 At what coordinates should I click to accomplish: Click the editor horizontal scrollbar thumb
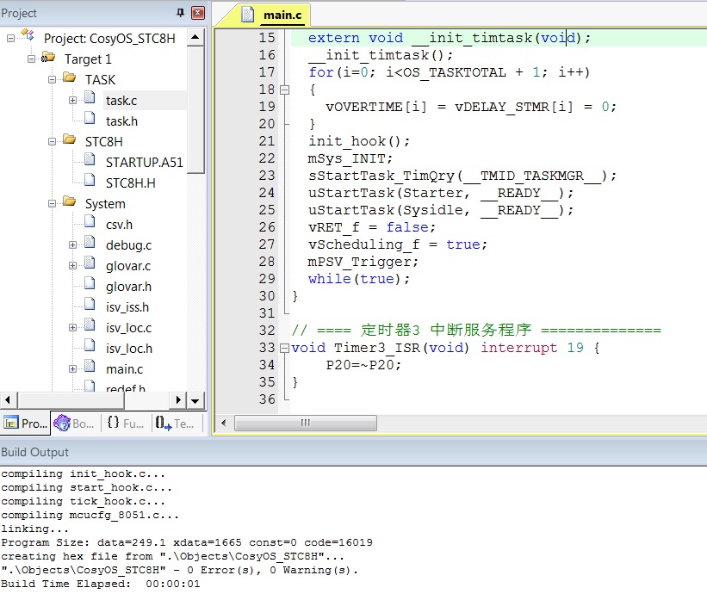click(x=306, y=423)
